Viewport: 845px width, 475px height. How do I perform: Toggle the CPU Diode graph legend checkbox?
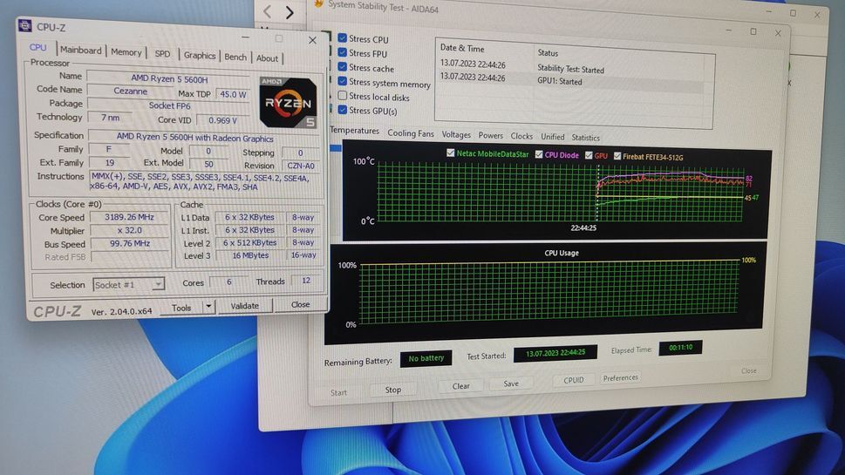click(539, 155)
